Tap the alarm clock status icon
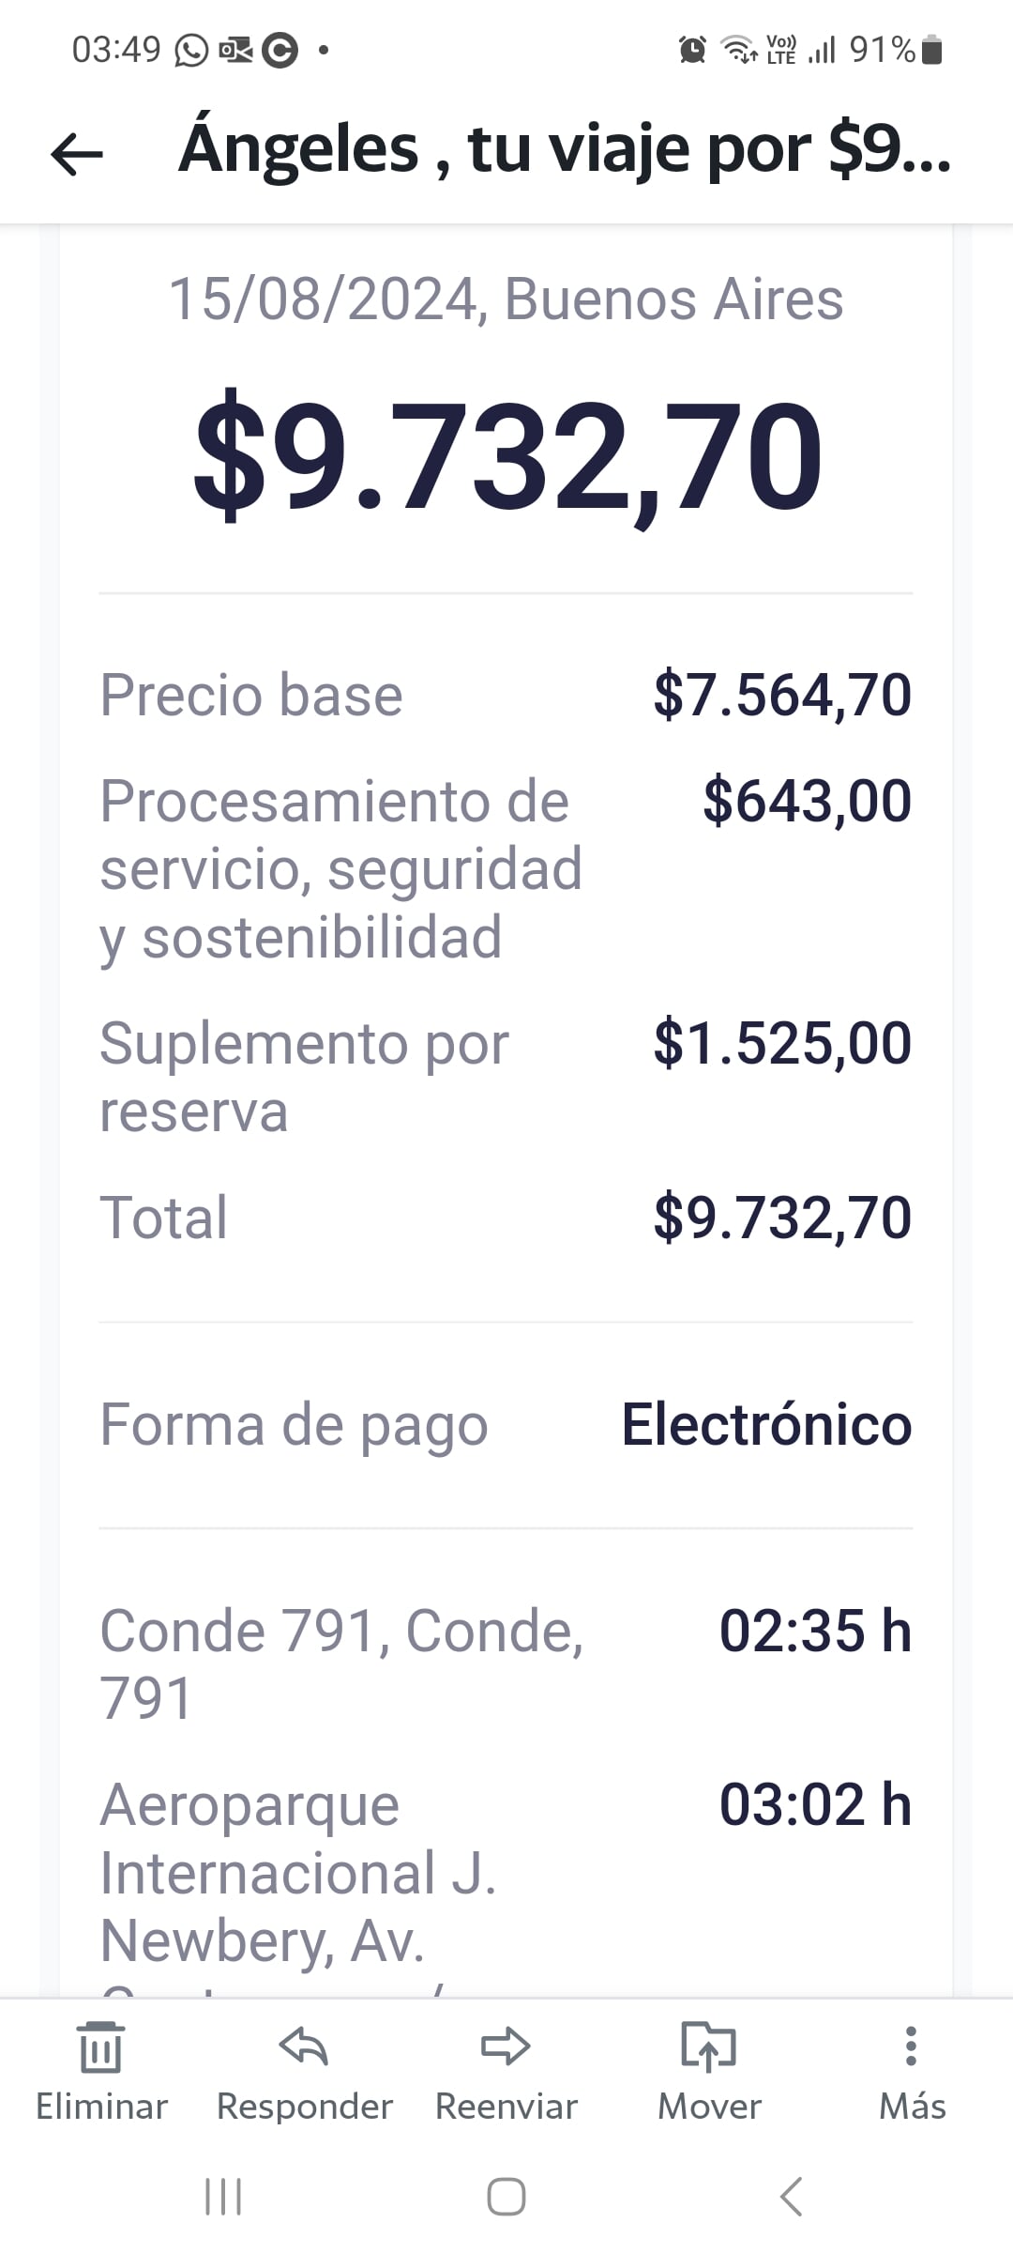Image resolution: width=1013 pixels, height=2253 pixels. (692, 50)
